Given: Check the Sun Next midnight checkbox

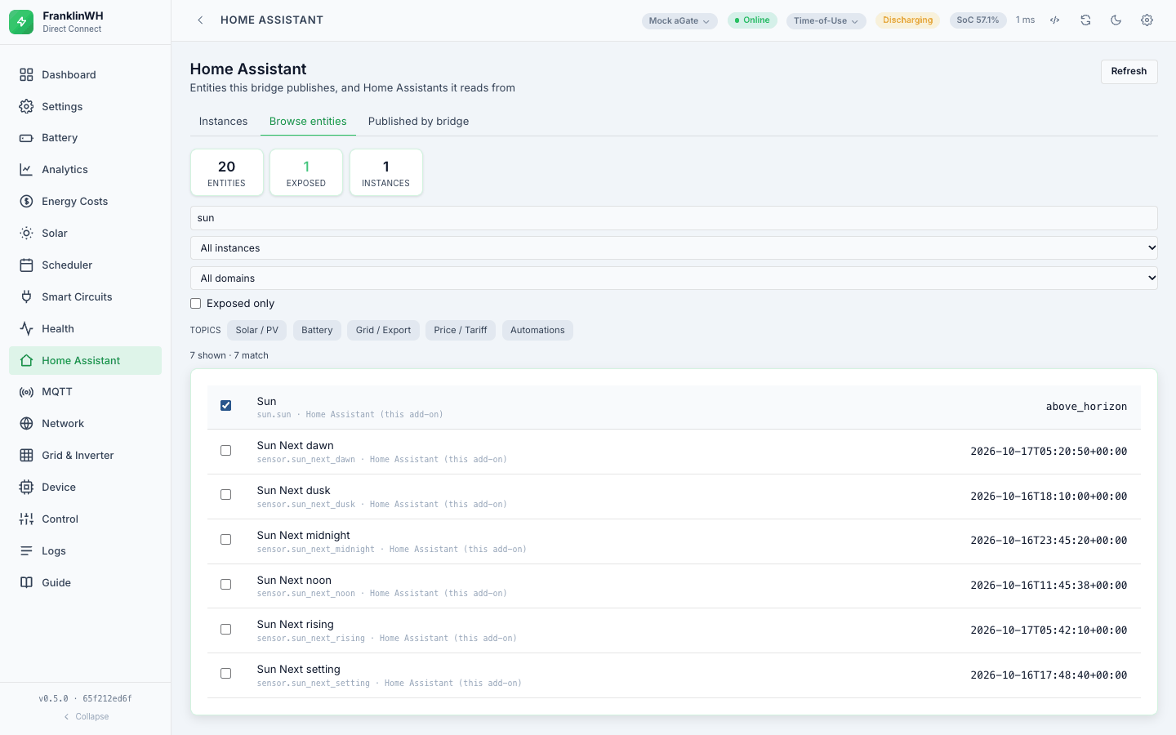Looking at the screenshot, I should [226, 540].
